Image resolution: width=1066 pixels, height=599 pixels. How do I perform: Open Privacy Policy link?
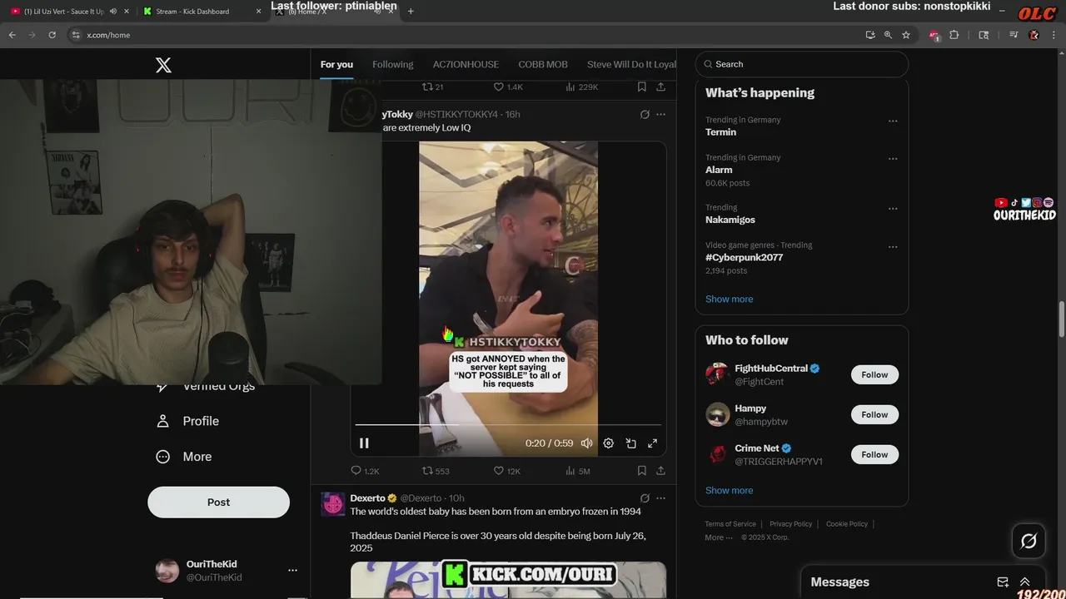pos(790,524)
